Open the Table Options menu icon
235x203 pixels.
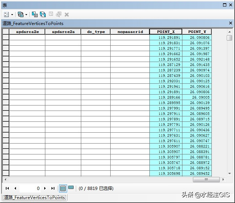pyautogui.click(x=7, y=14)
